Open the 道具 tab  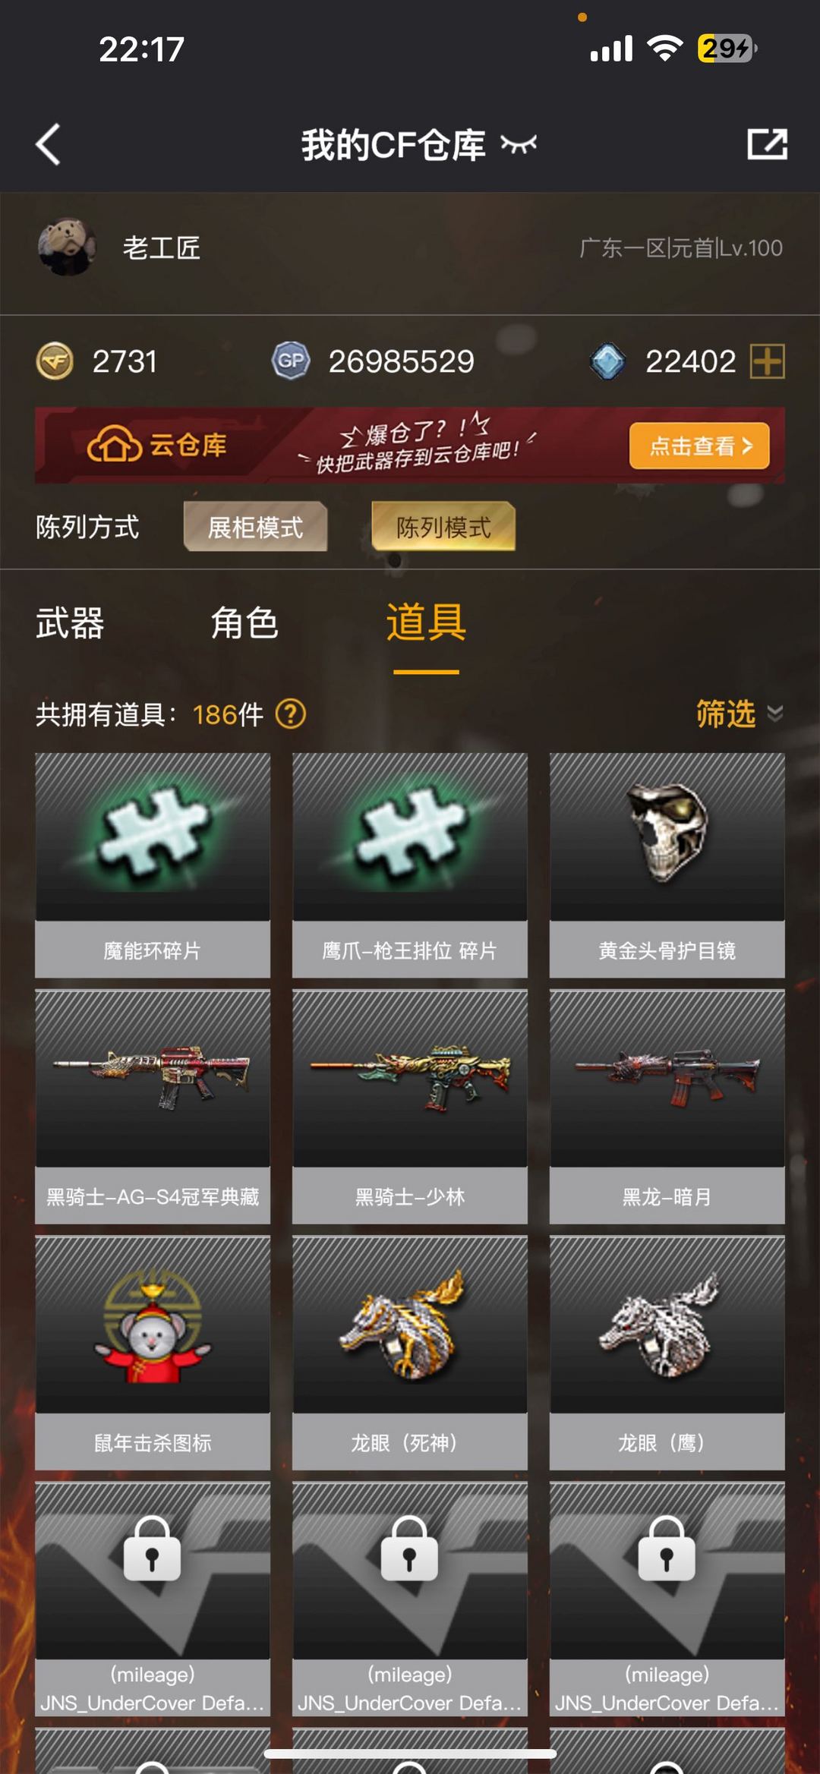point(426,623)
